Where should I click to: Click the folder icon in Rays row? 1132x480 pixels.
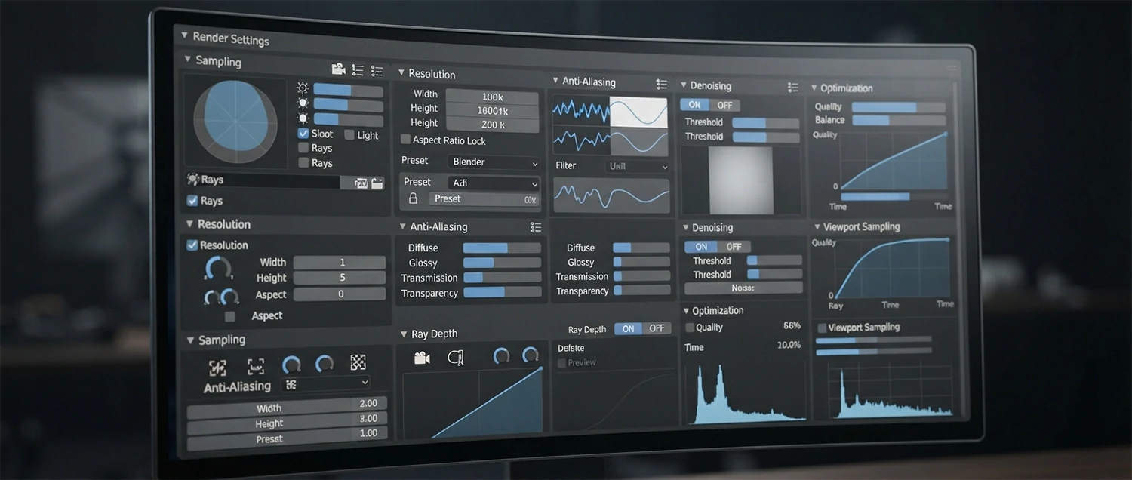(377, 183)
